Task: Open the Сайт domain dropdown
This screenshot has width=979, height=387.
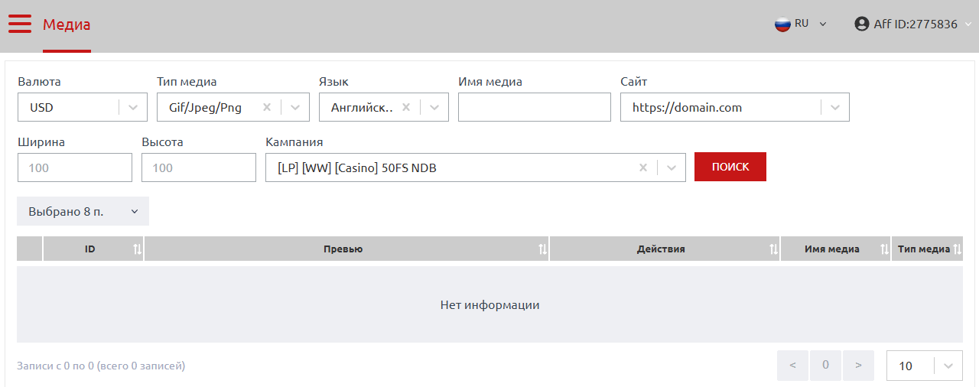Action: (x=835, y=108)
